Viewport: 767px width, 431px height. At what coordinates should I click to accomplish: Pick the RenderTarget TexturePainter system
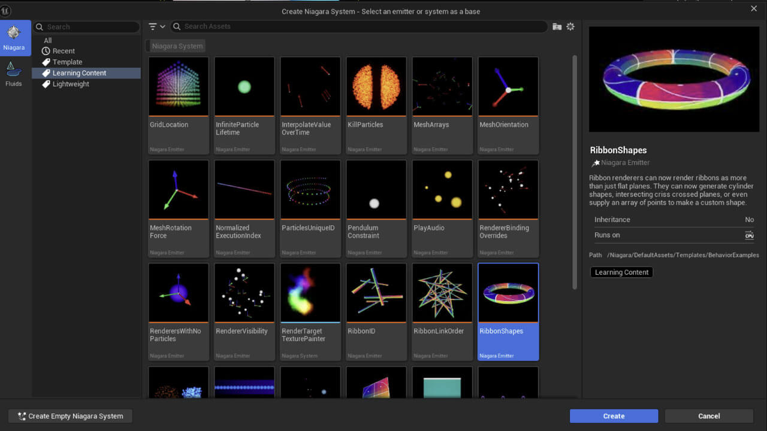pos(310,312)
